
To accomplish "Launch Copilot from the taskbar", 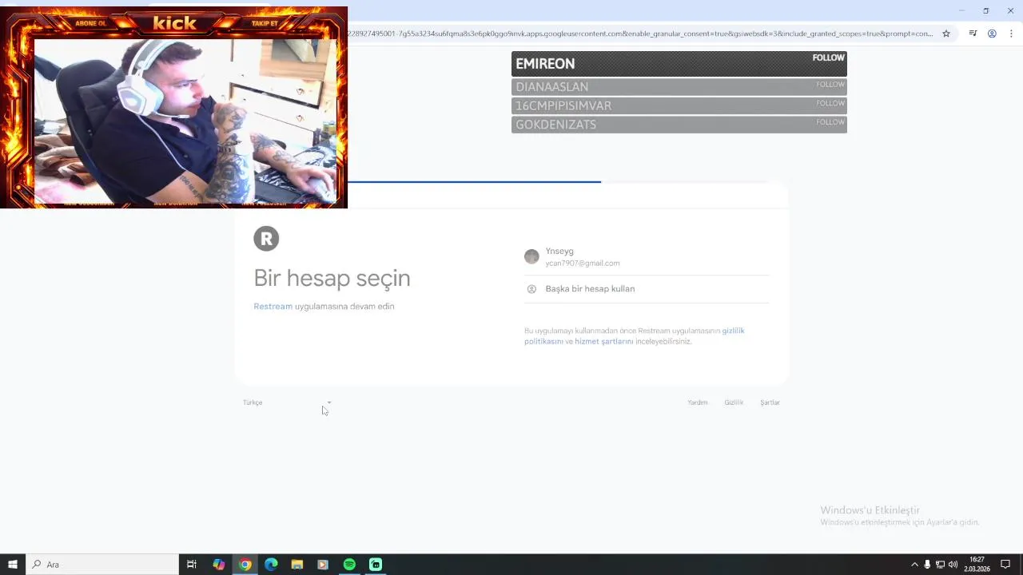I will (218, 565).
